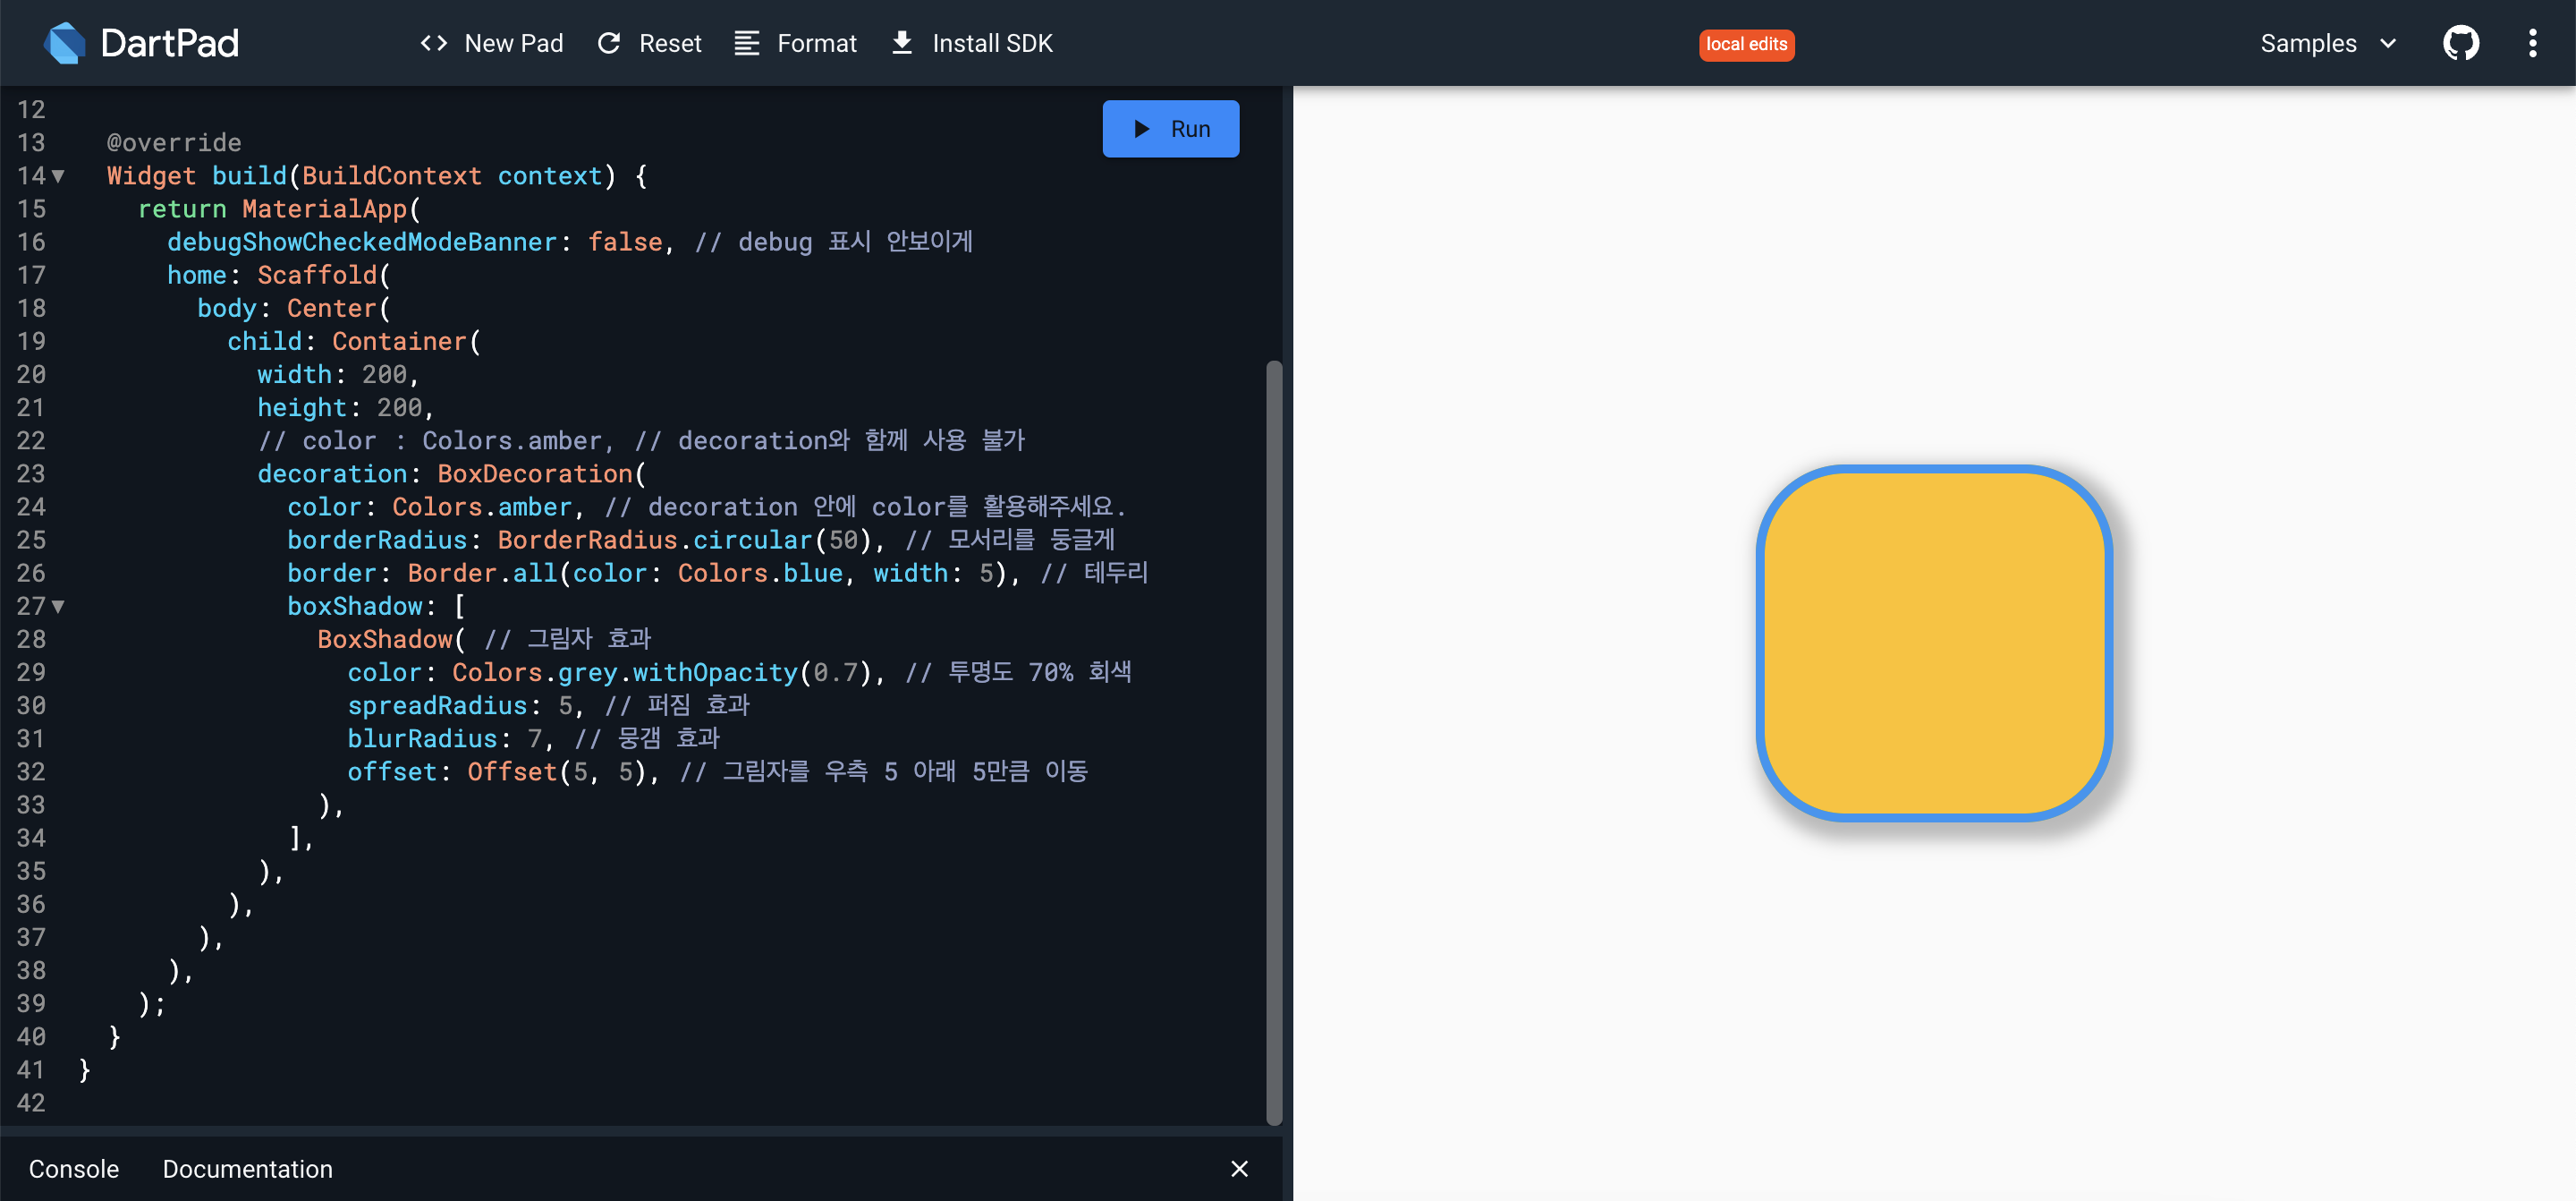Click line number 42 in the gutter
The image size is (2576, 1201).
pos(31,1103)
